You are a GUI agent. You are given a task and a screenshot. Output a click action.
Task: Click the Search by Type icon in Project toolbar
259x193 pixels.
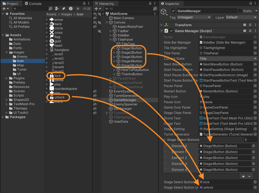tap(57, 9)
